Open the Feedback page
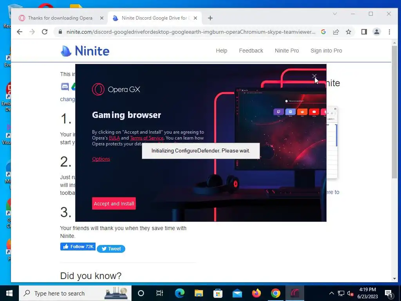 [x=251, y=51]
